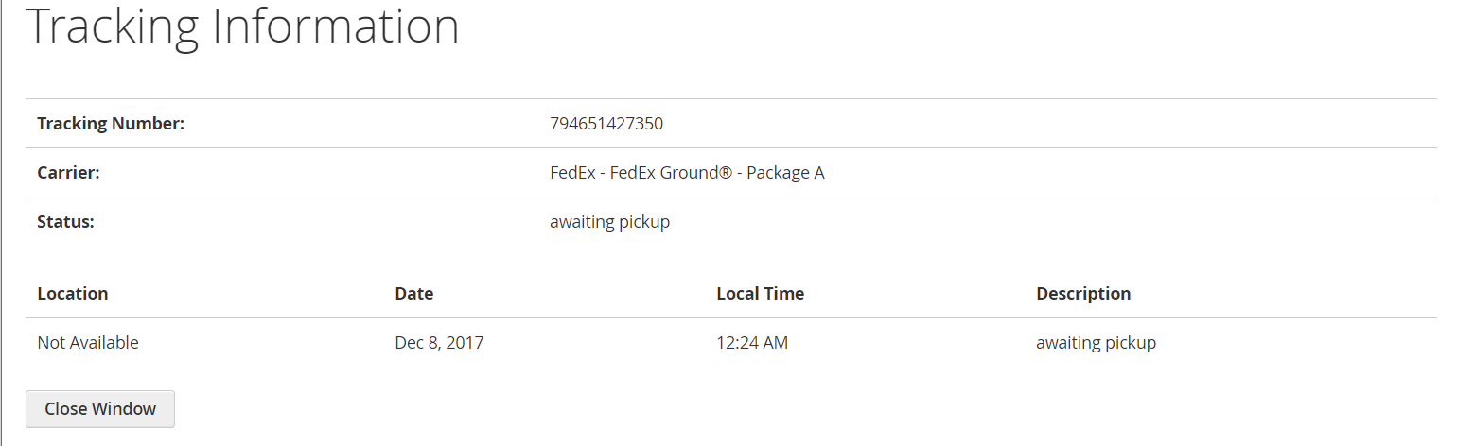
Task: Click the Dec 8, 2017 date cell
Action: click(x=439, y=343)
